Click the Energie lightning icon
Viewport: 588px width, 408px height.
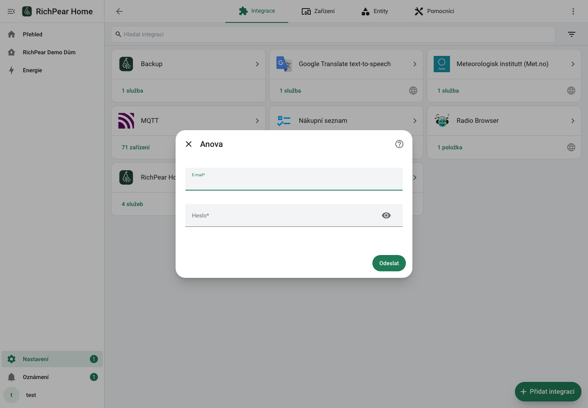11,70
